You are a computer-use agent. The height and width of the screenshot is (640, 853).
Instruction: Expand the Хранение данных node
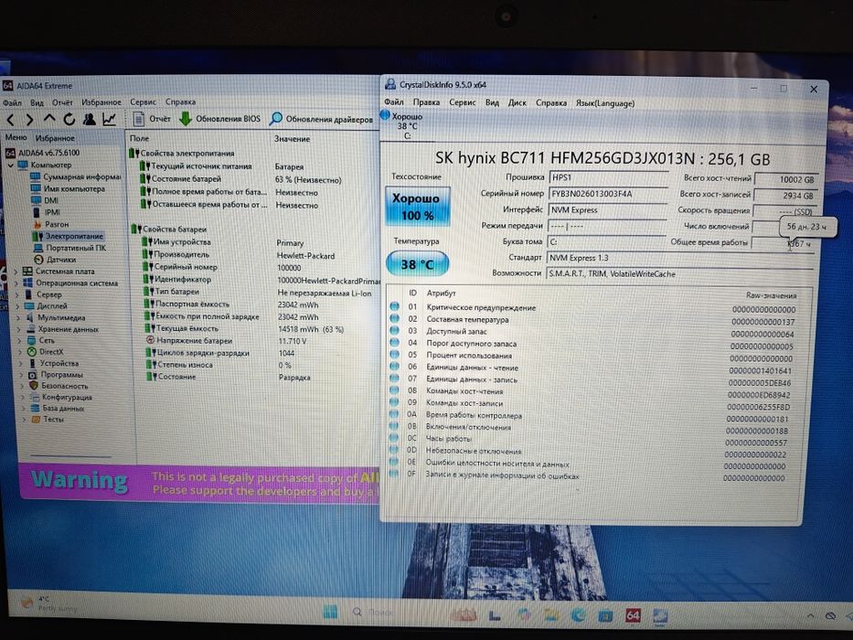tap(19, 329)
